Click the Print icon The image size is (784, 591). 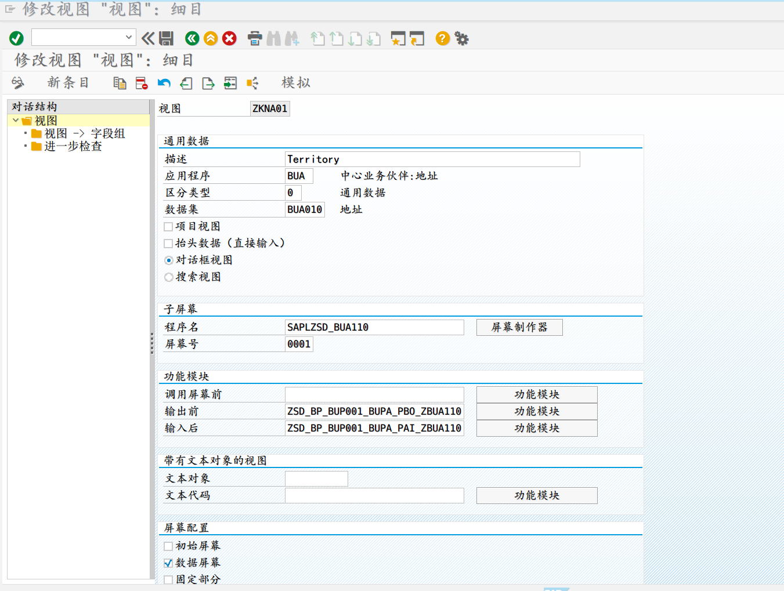pyautogui.click(x=254, y=38)
